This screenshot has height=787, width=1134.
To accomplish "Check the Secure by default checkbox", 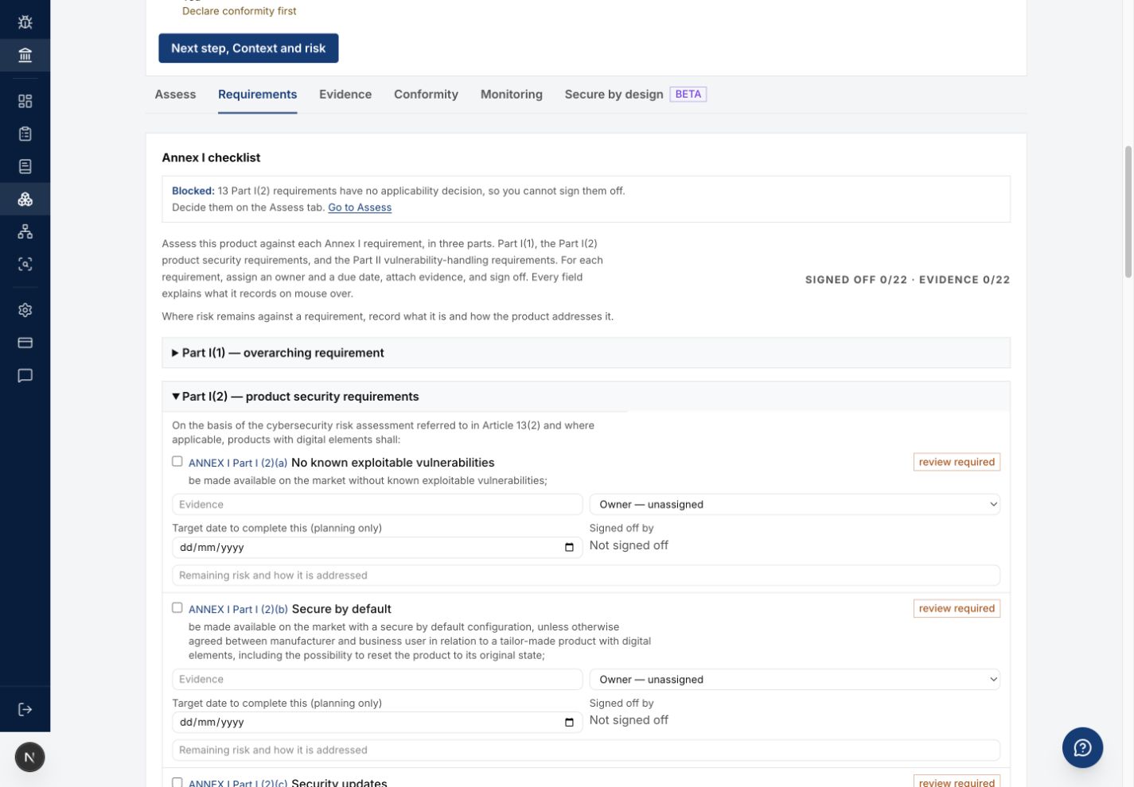I will (x=177, y=607).
